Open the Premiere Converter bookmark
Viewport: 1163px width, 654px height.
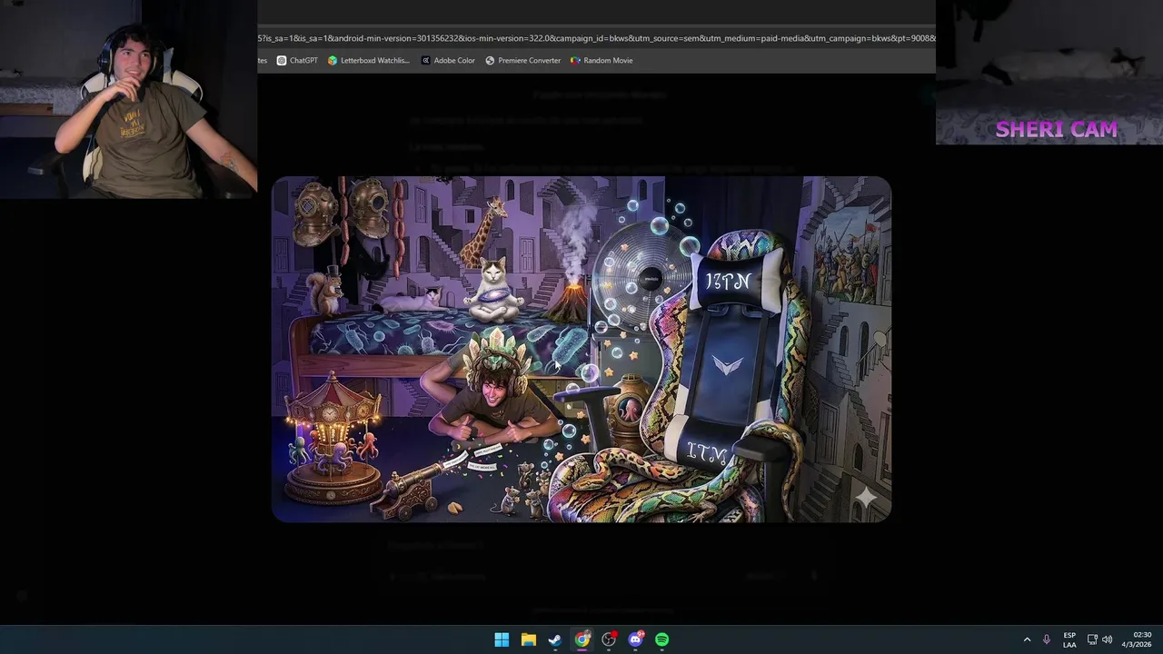(523, 61)
